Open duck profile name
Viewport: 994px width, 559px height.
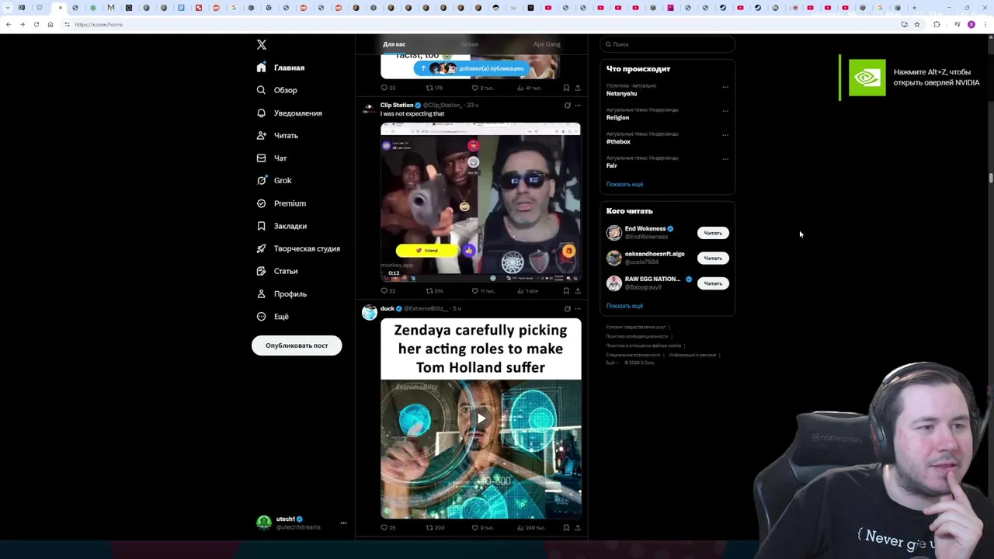(x=388, y=308)
